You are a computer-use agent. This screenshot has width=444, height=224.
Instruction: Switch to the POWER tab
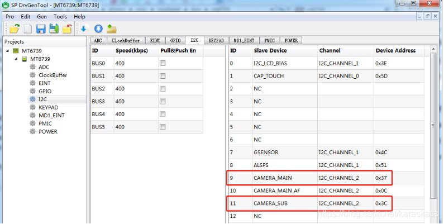tap(292, 40)
